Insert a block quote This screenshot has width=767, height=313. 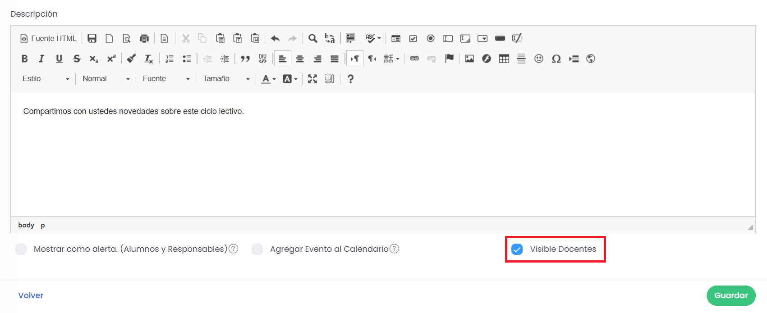tap(245, 59)
